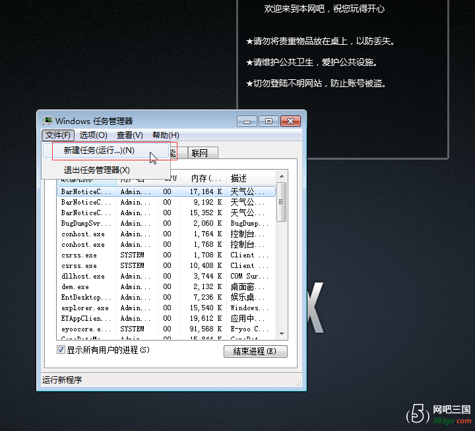
Task: Select csrss.exe row with 1,708 K
Action: point(166,255)
